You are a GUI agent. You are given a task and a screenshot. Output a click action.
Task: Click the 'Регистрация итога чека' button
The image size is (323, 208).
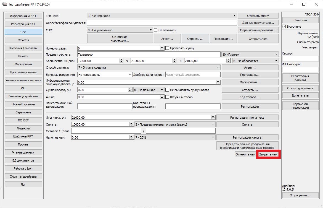[x=247, y=118]
